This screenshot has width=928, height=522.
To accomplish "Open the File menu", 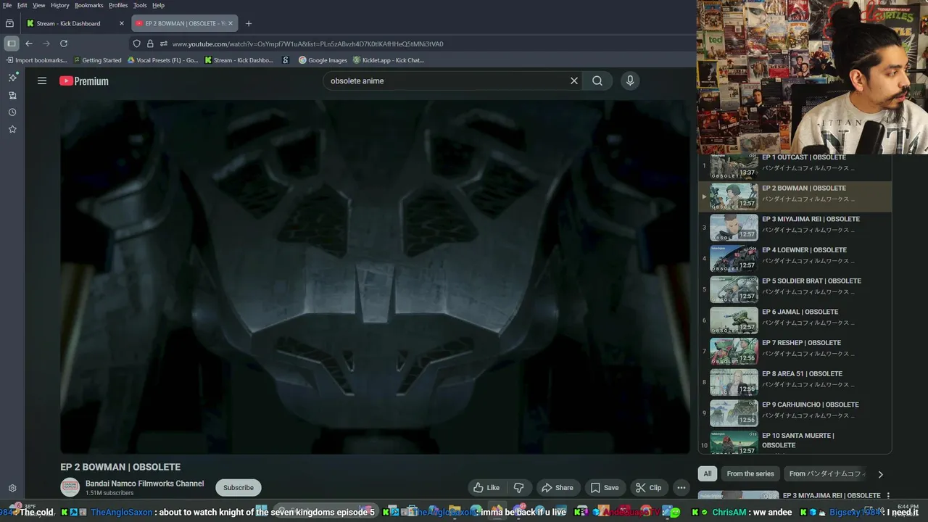I will tap(7, 5).
